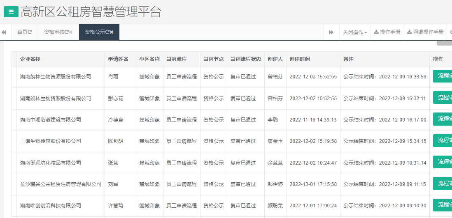Select applicant name 彭恋花

116,99
